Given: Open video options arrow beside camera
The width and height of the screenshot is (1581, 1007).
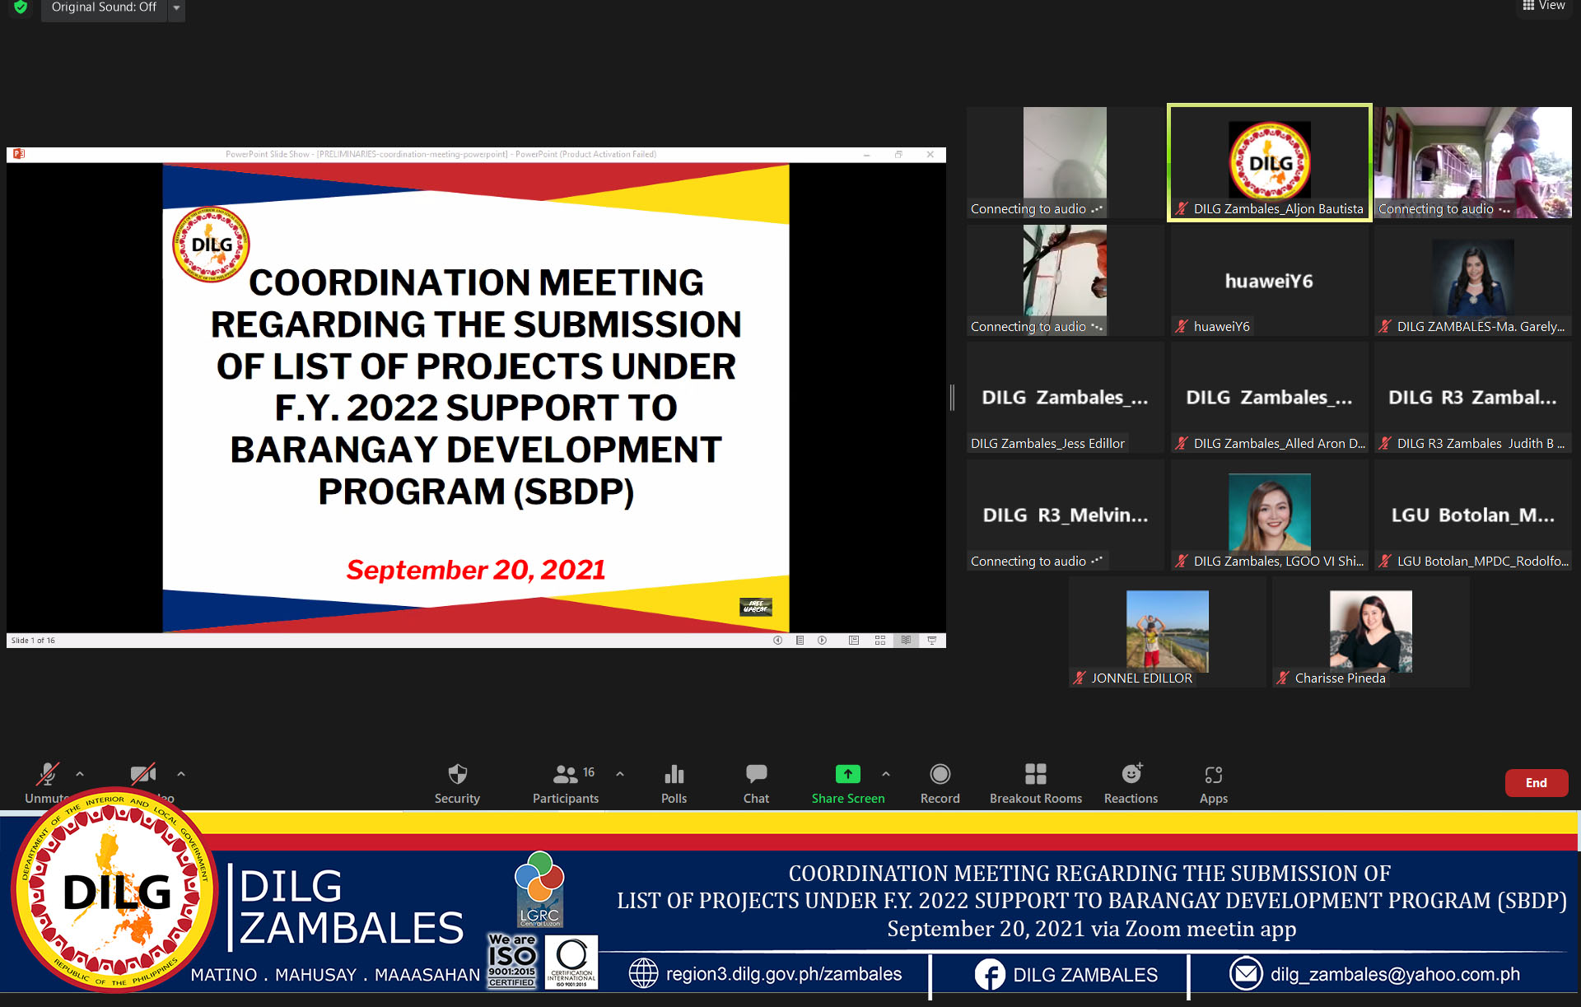Looking at the screenshot, I should click(x=181, y=774).
